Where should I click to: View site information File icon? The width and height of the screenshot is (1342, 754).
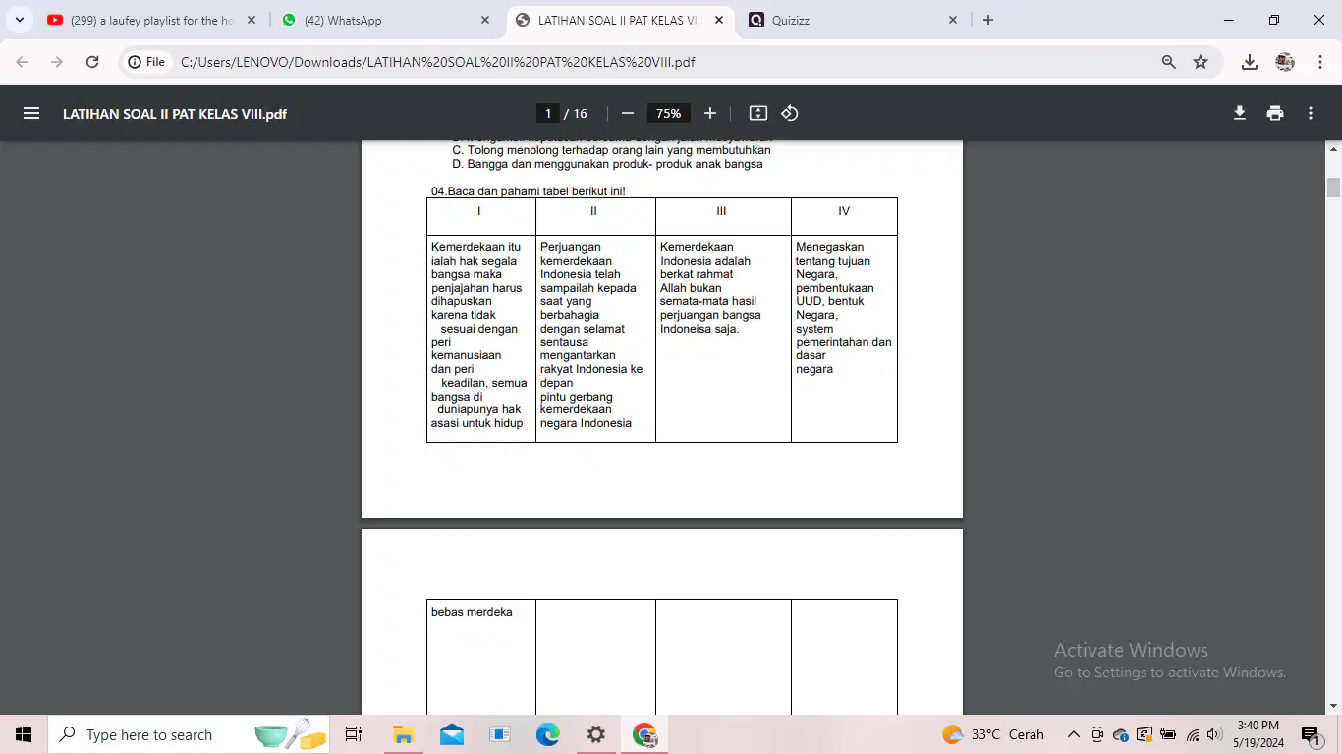146,62
